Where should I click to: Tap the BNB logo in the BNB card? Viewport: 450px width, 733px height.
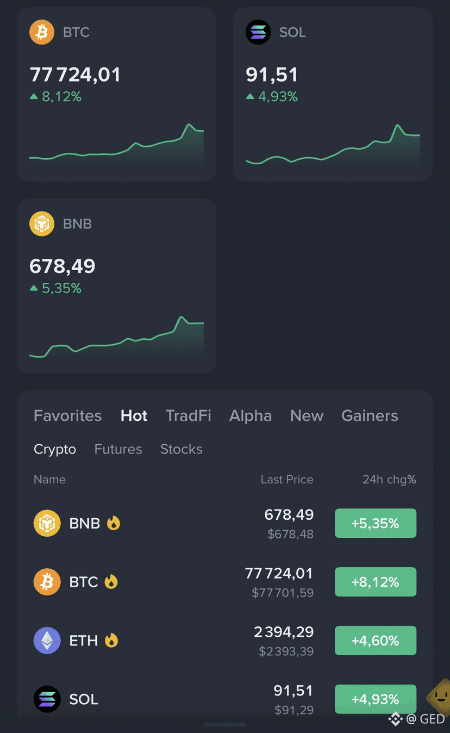pyautogui.click(x=42, y=223)
